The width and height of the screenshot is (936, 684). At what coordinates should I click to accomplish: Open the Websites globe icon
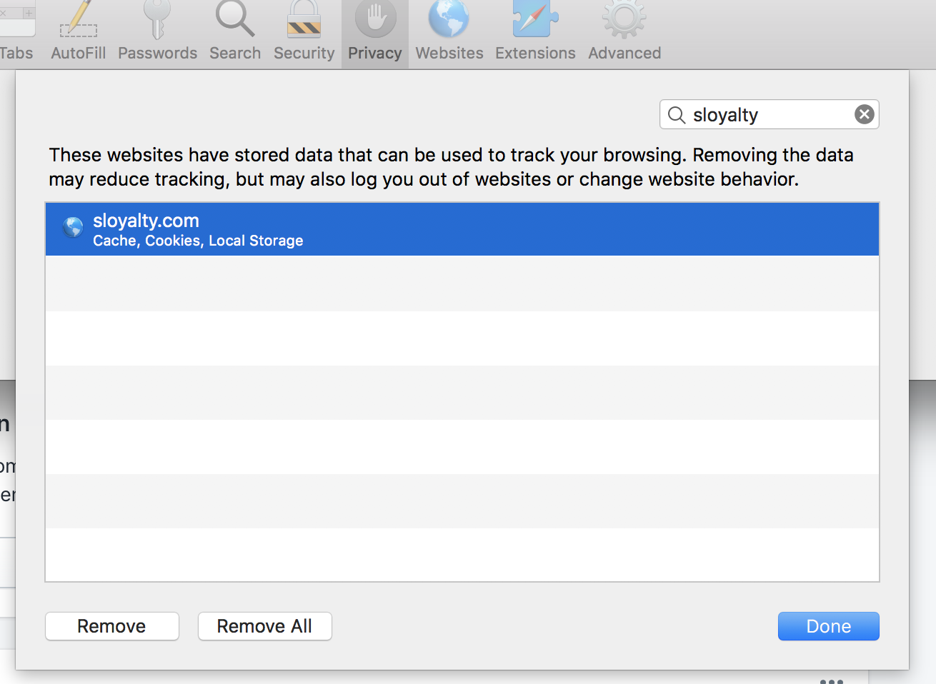point(449,19)
